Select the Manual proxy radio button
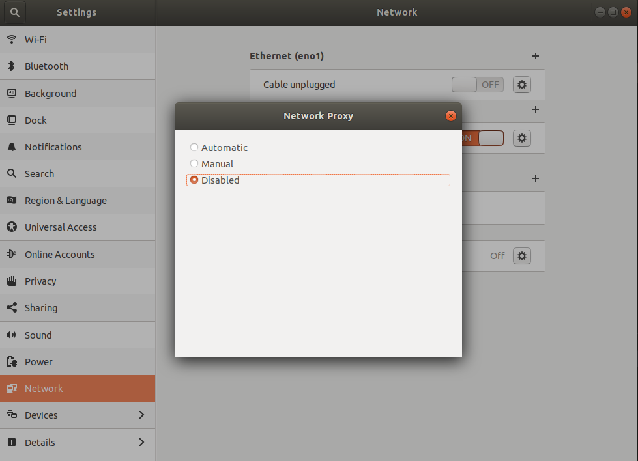The image size is (638, 461). 194,163
